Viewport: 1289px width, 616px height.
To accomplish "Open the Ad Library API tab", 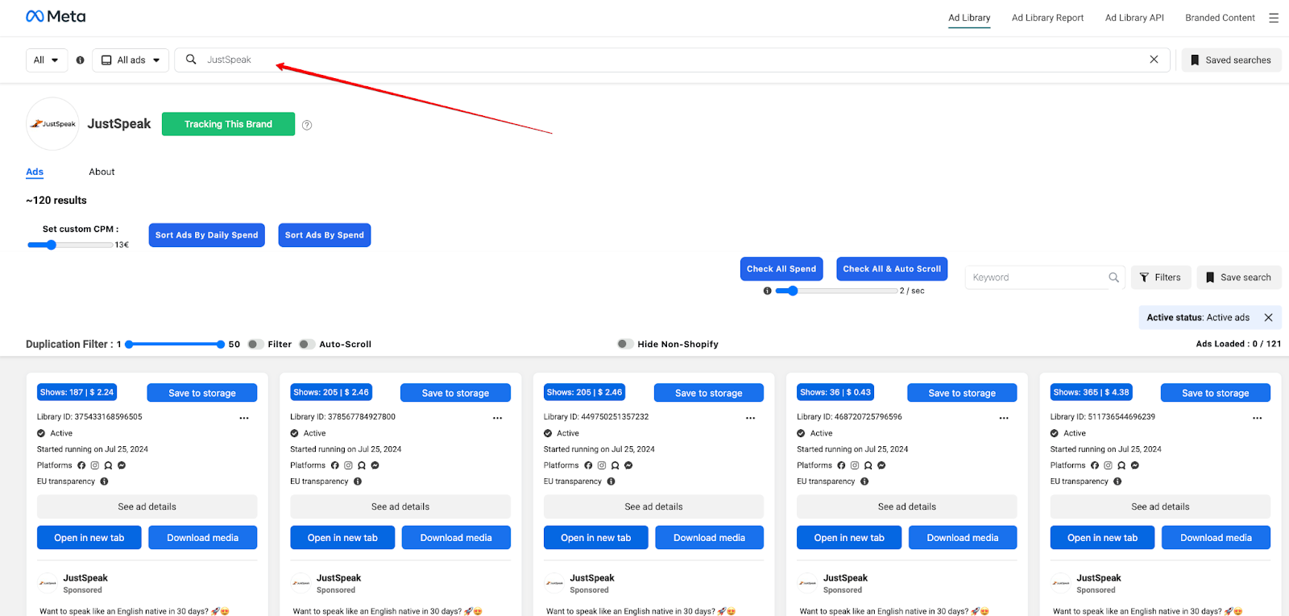I will click(x=1134, y=18).
